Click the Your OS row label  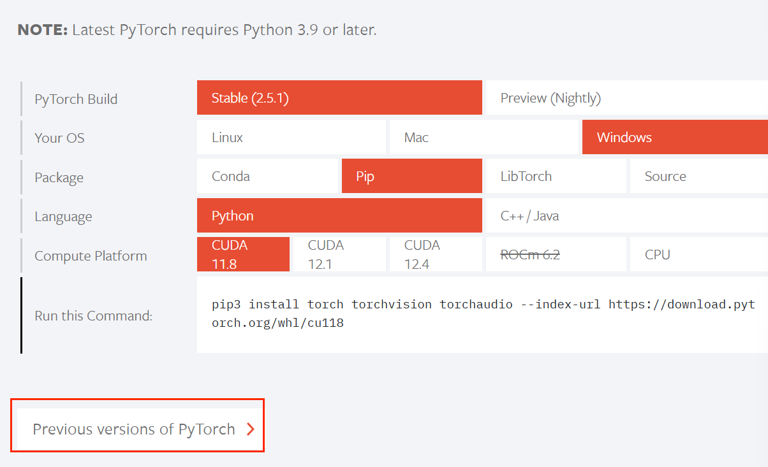[x=59, y=138]
